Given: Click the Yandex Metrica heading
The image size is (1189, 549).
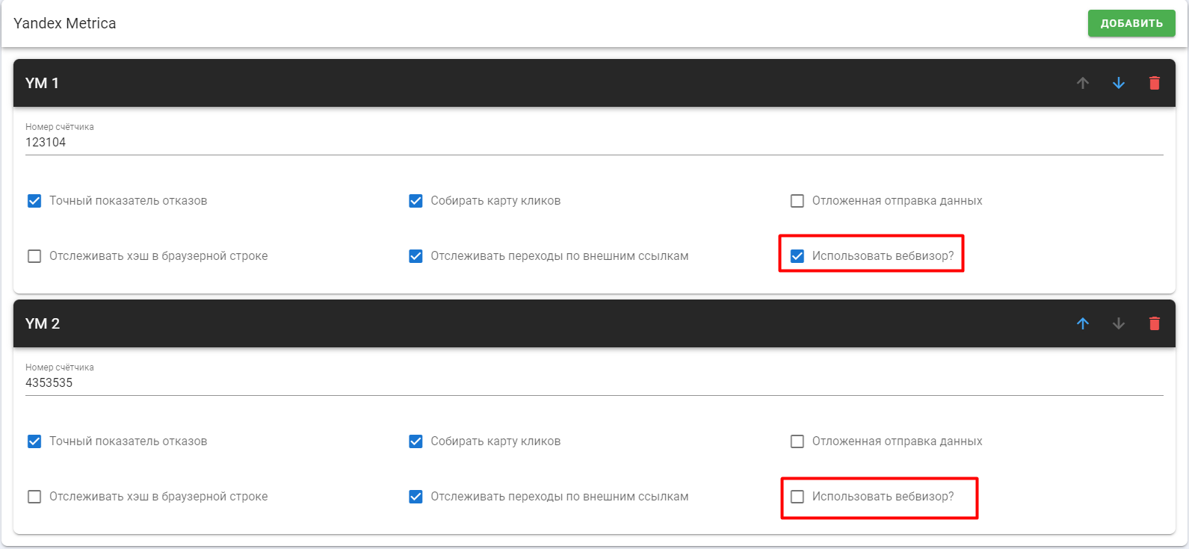Looking at the screenshot, I should 65,23.
